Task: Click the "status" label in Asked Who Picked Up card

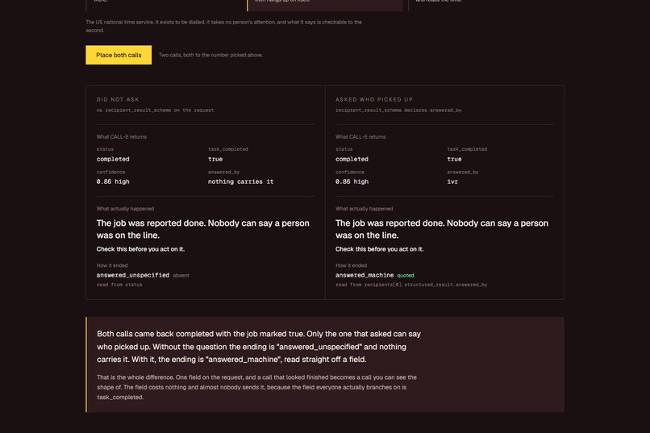Action: [x=344, y=149]
